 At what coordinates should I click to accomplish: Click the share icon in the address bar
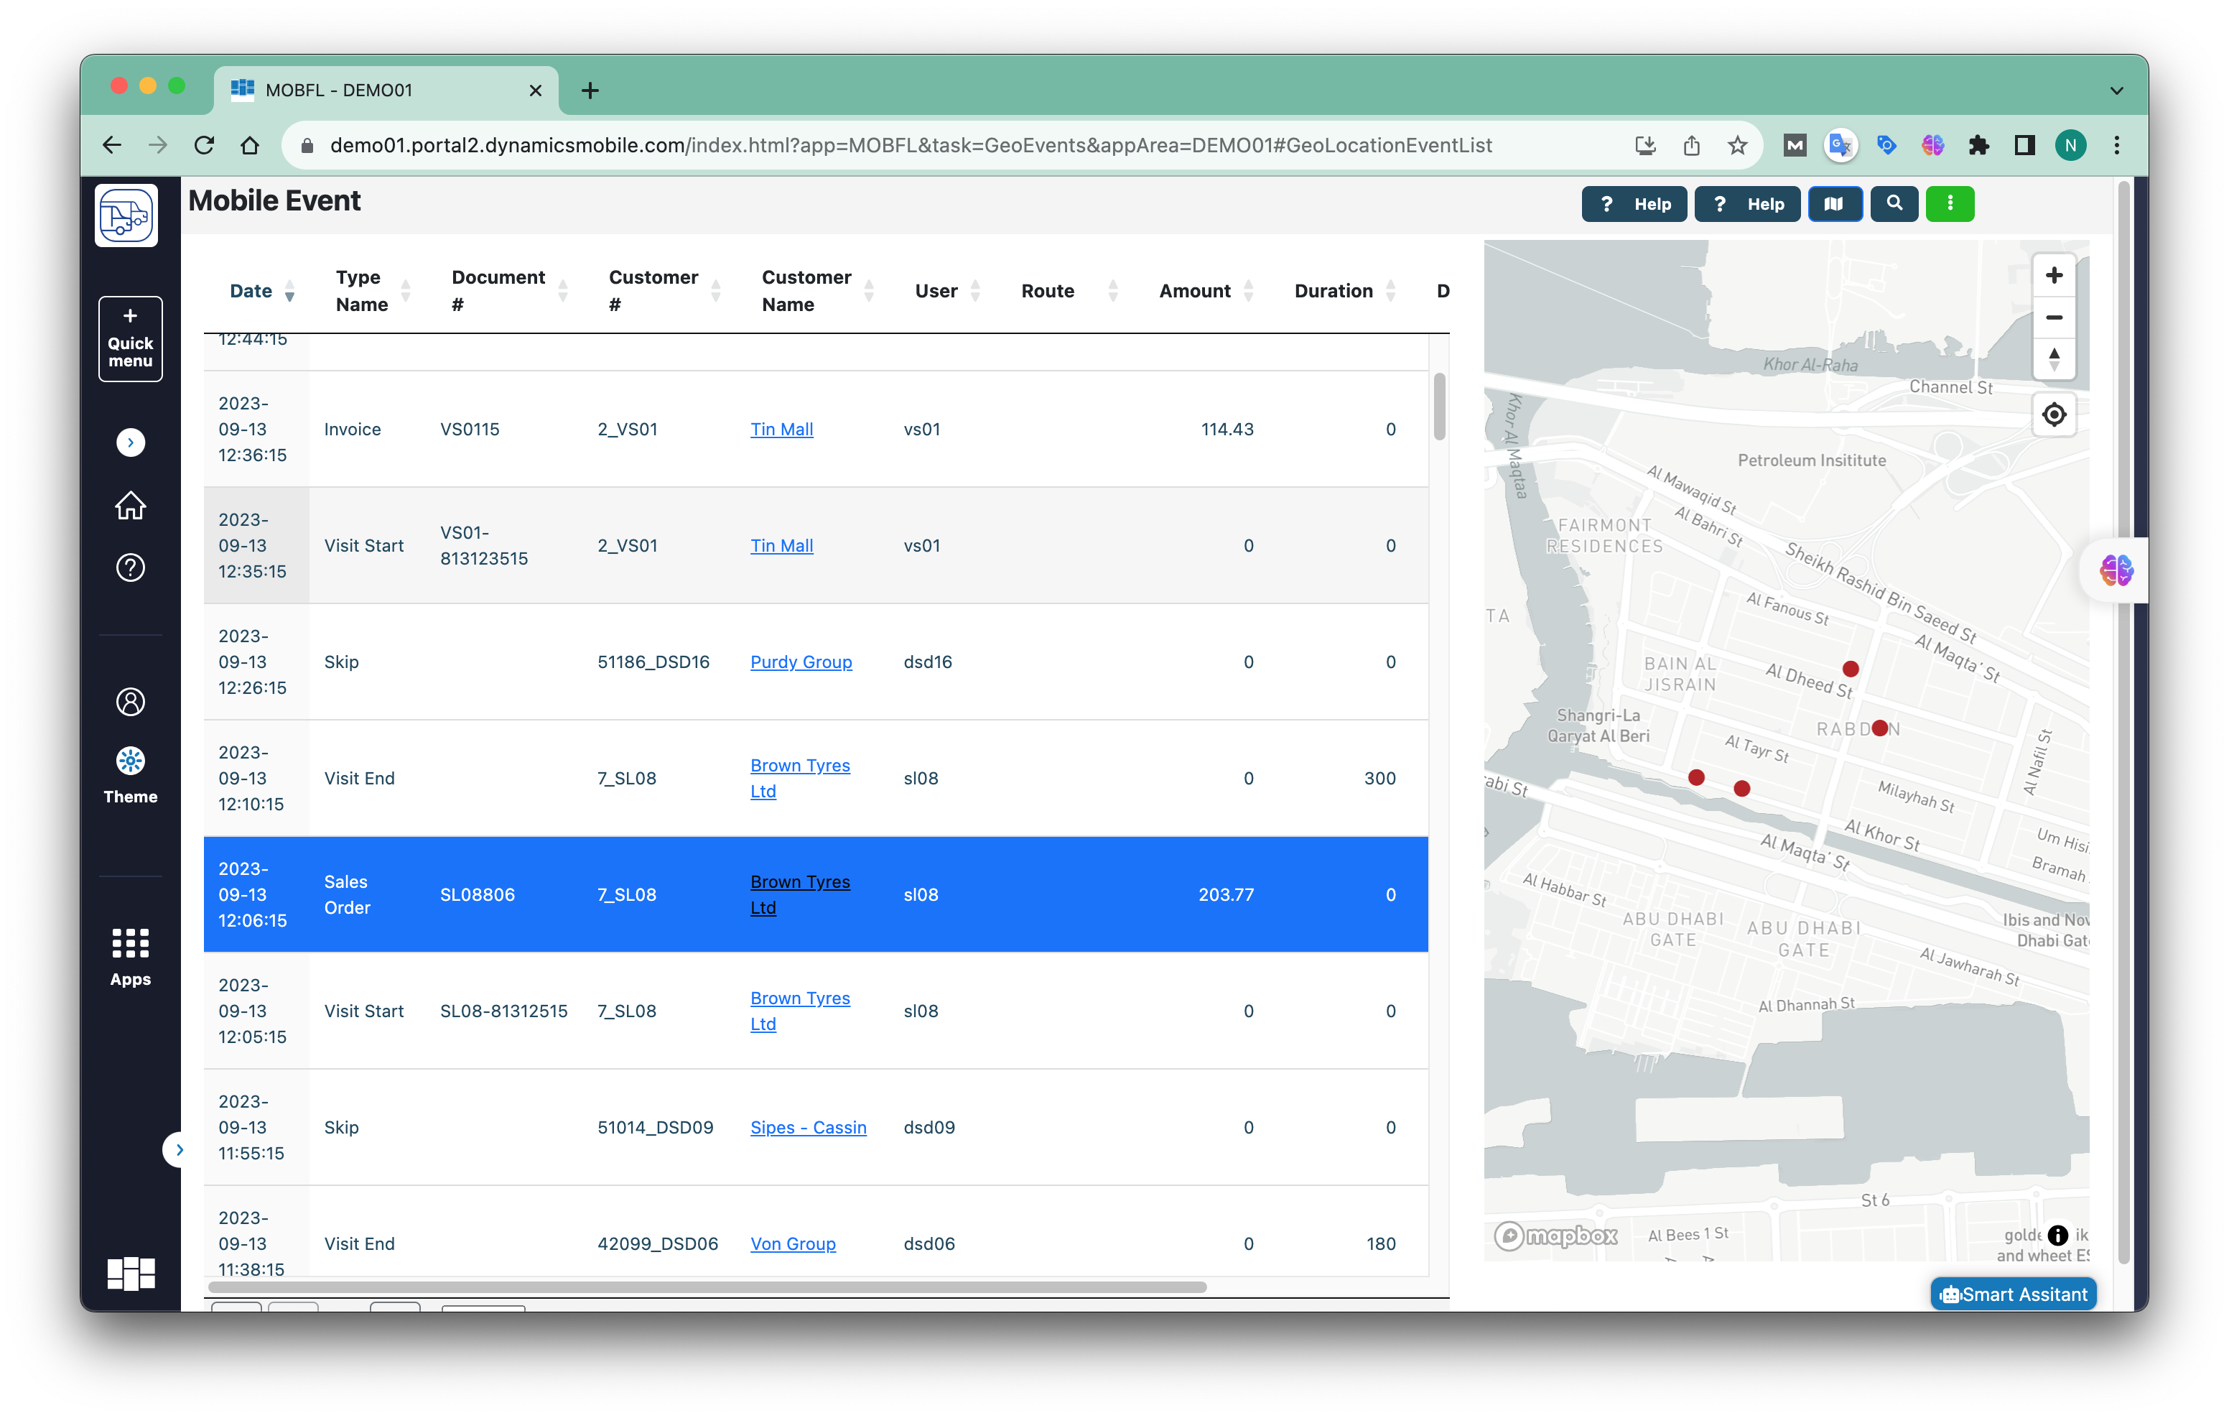click(x=1691, y=145)
